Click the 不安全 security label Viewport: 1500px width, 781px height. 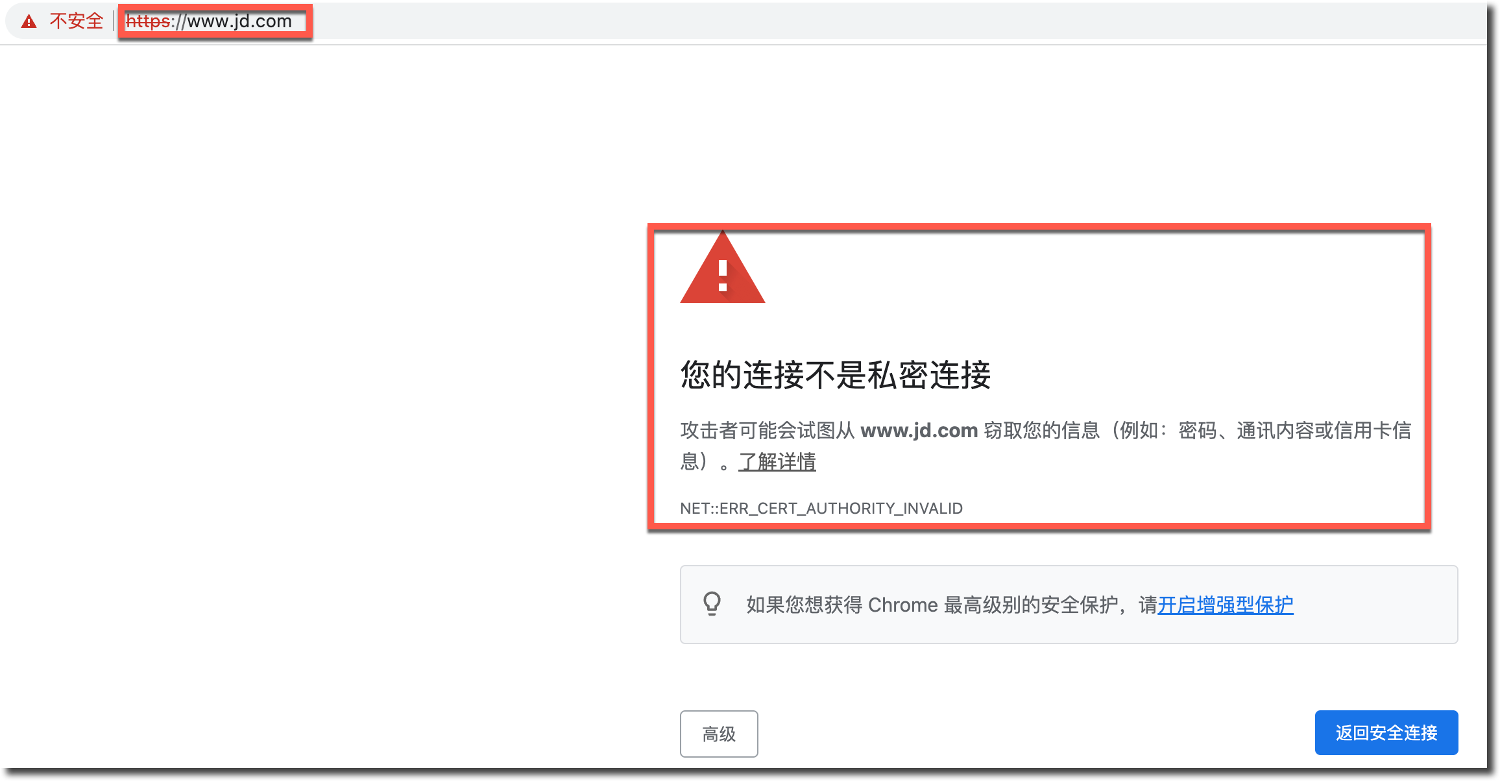(x=76, y=21)
